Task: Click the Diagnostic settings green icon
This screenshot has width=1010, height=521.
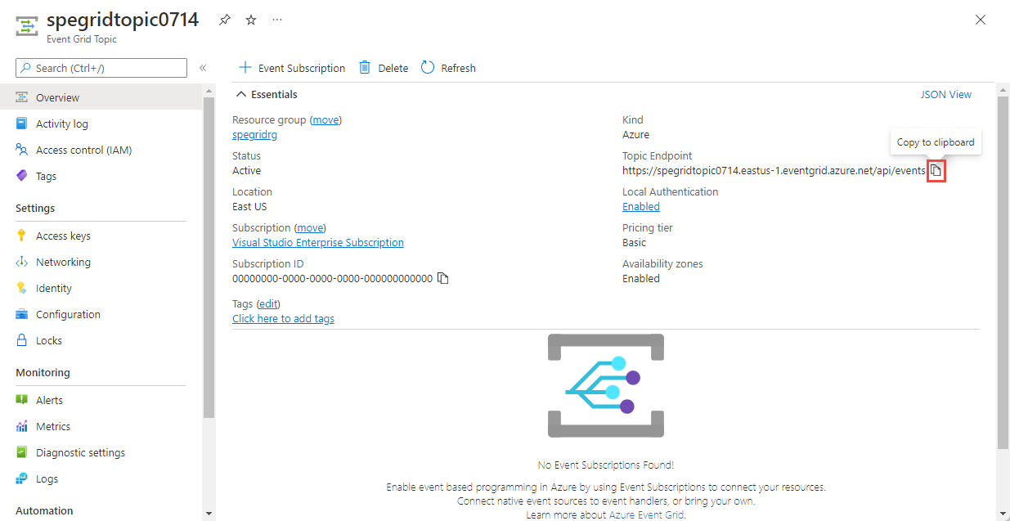Action: tap(22, 452)
